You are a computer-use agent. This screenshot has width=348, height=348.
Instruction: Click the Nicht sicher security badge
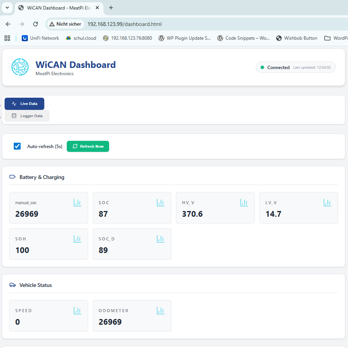65,24
